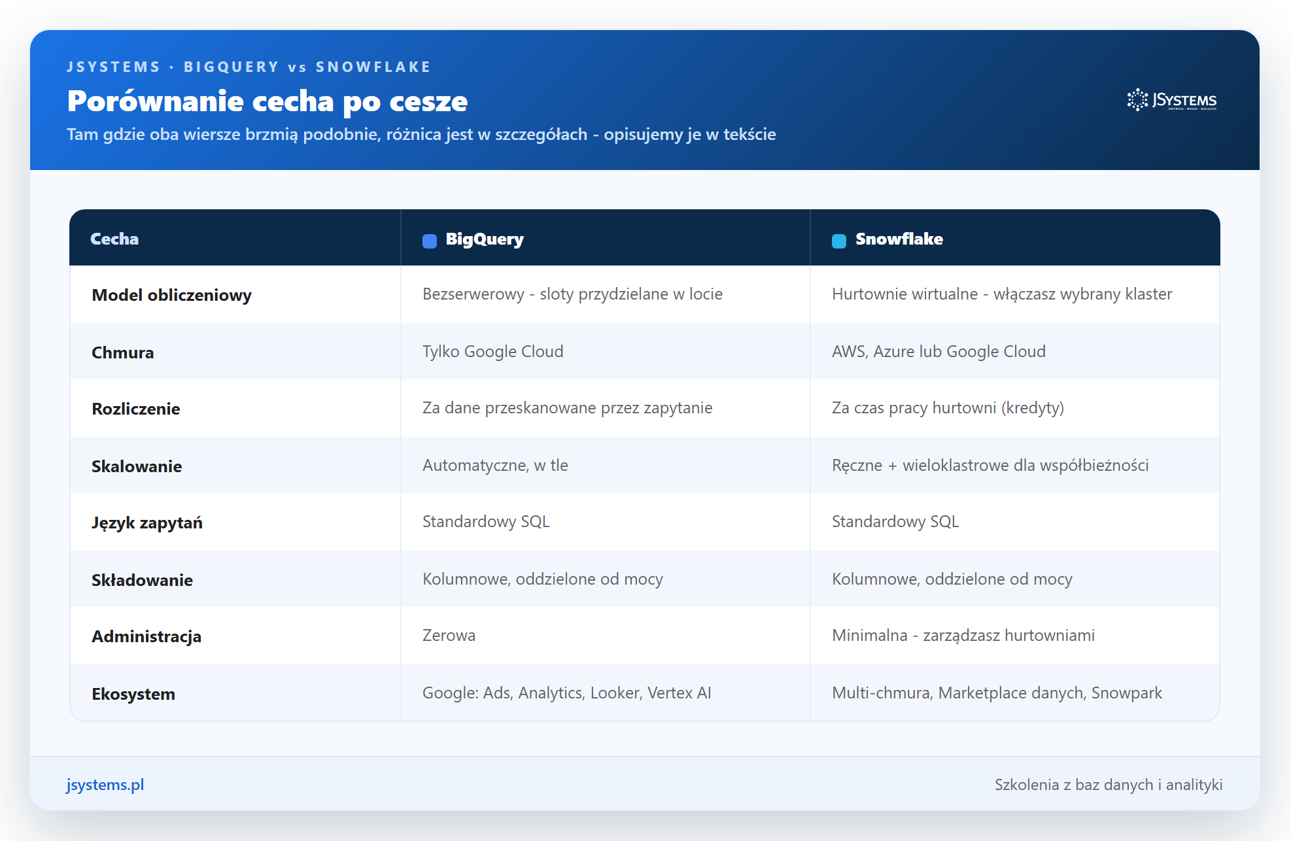Select the 'Język zapytań' row label
The image size is (1291, 841).
point(147,523)
